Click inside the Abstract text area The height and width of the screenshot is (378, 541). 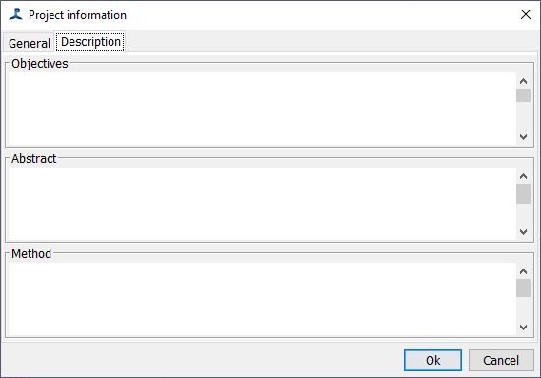tap(262, 204)
